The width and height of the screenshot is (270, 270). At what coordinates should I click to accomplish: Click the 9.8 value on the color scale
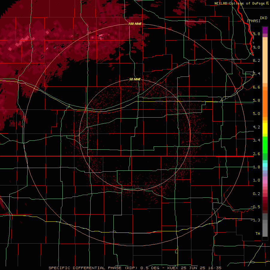pyautogui.click(x=256, y=34)
